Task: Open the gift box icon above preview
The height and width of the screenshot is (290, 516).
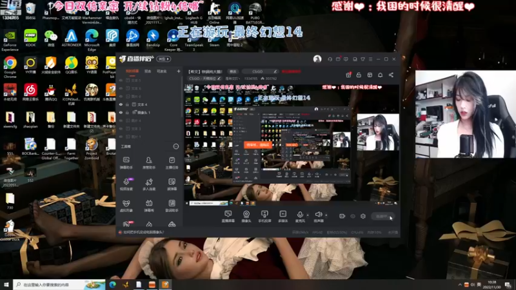Action: [348, 75]
